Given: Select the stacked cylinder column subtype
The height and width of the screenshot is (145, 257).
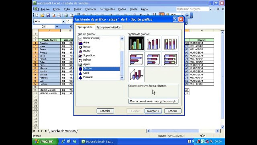Looking at the screenshot, I should pyautogui.click(x=153, y=43).
